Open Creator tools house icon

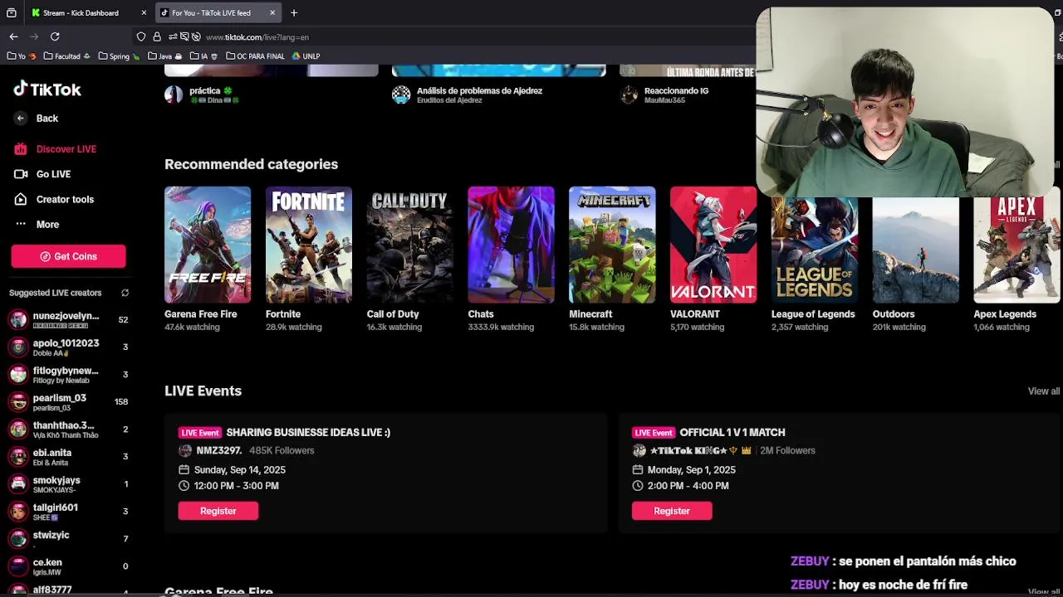coord(21,199)
